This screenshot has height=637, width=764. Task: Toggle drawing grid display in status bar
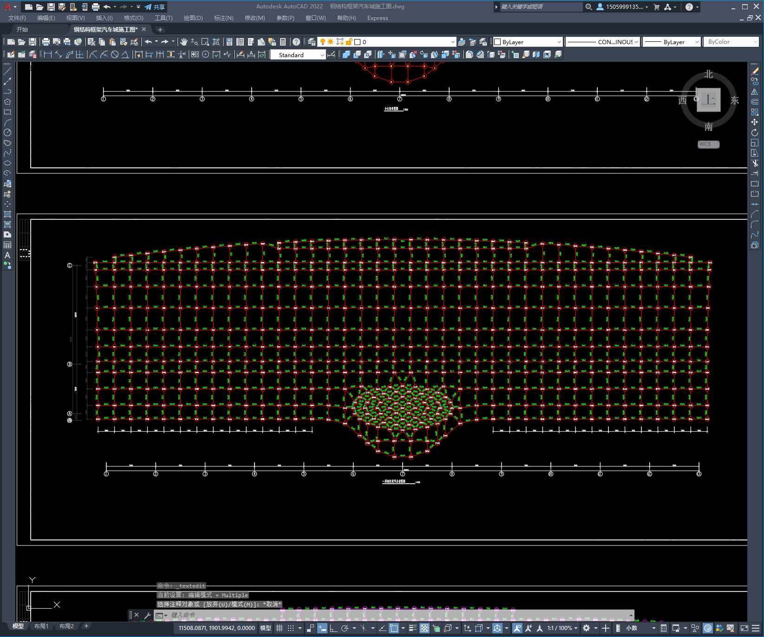[280, 628]
